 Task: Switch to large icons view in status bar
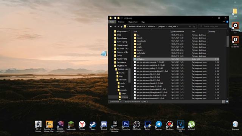point(226,102)
